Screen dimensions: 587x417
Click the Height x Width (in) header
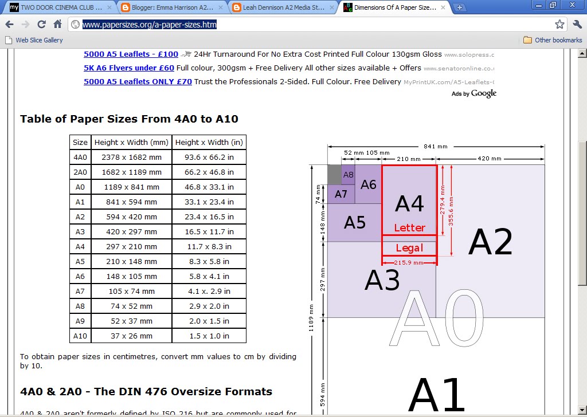[209, 142]
